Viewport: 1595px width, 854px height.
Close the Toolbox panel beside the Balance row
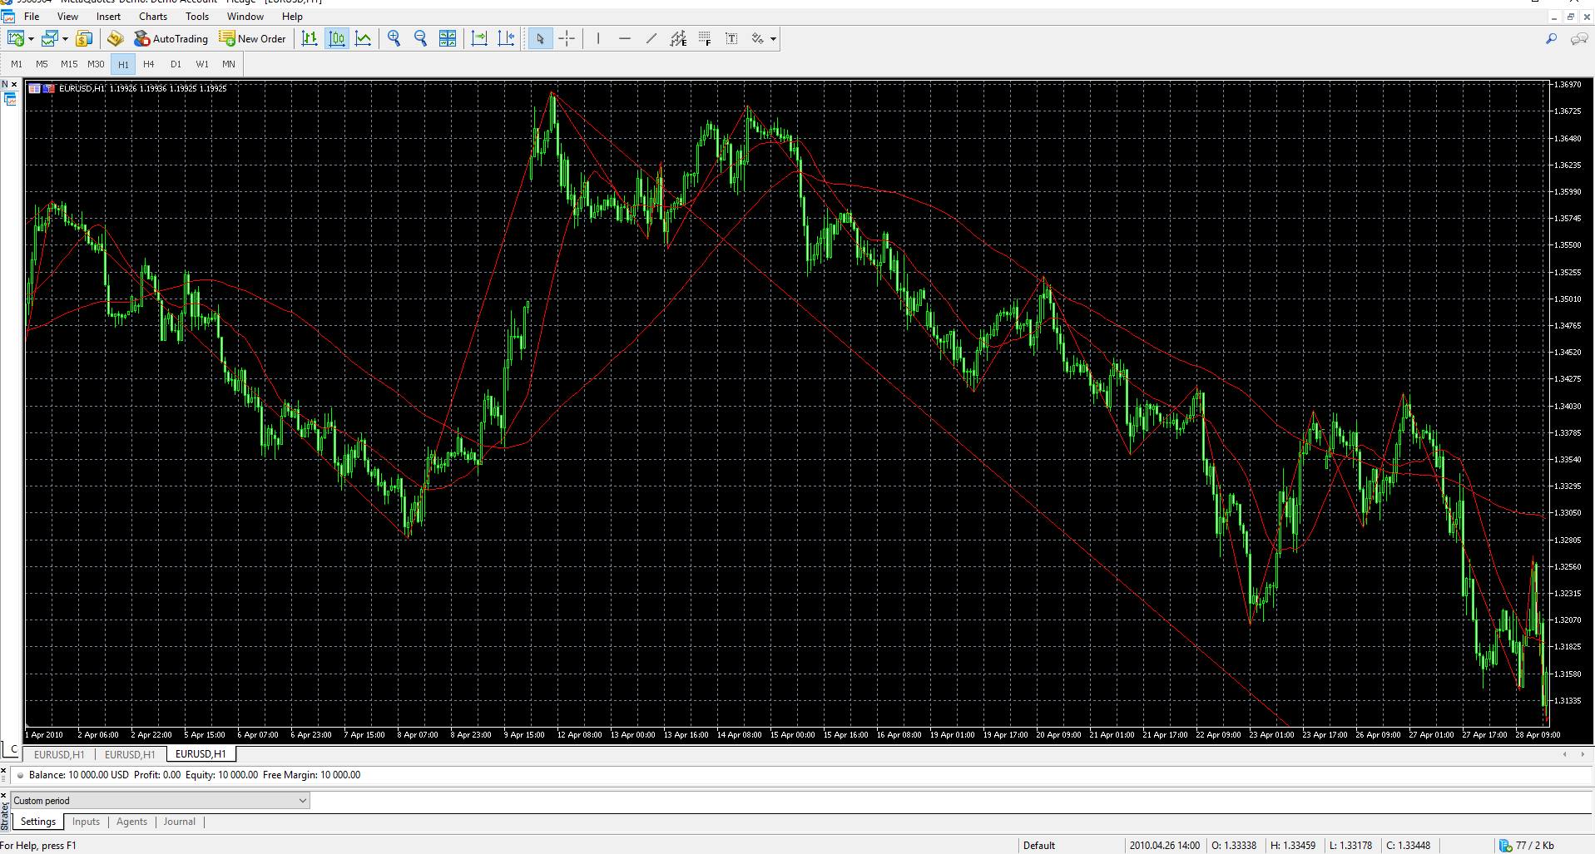pos(3,771)
